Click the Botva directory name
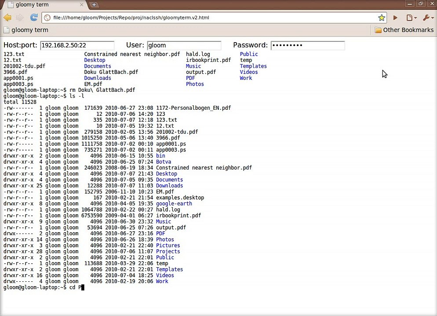Image resolution: width=437 pixels, height=316 pixels. point(164,162)
